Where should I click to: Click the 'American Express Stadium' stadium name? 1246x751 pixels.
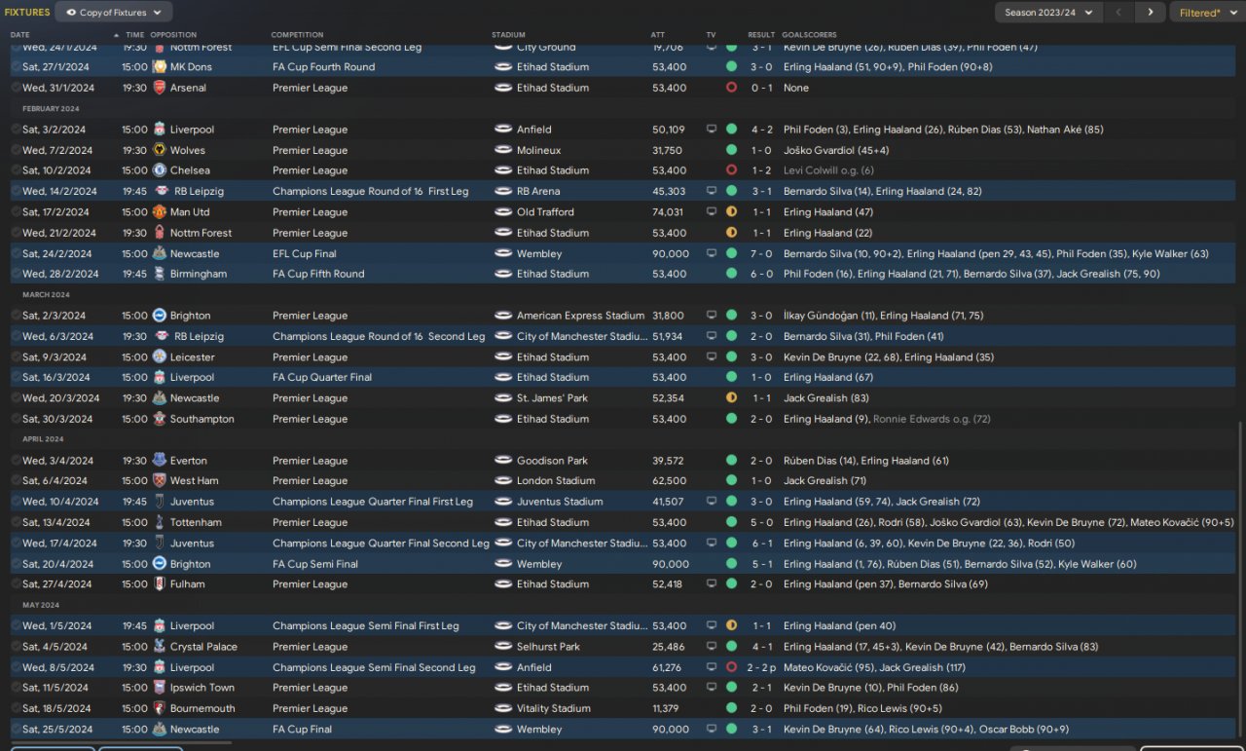click(x=580, y=316)
